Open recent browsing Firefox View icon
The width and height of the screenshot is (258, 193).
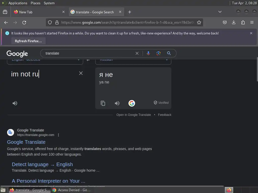point(5,12)
